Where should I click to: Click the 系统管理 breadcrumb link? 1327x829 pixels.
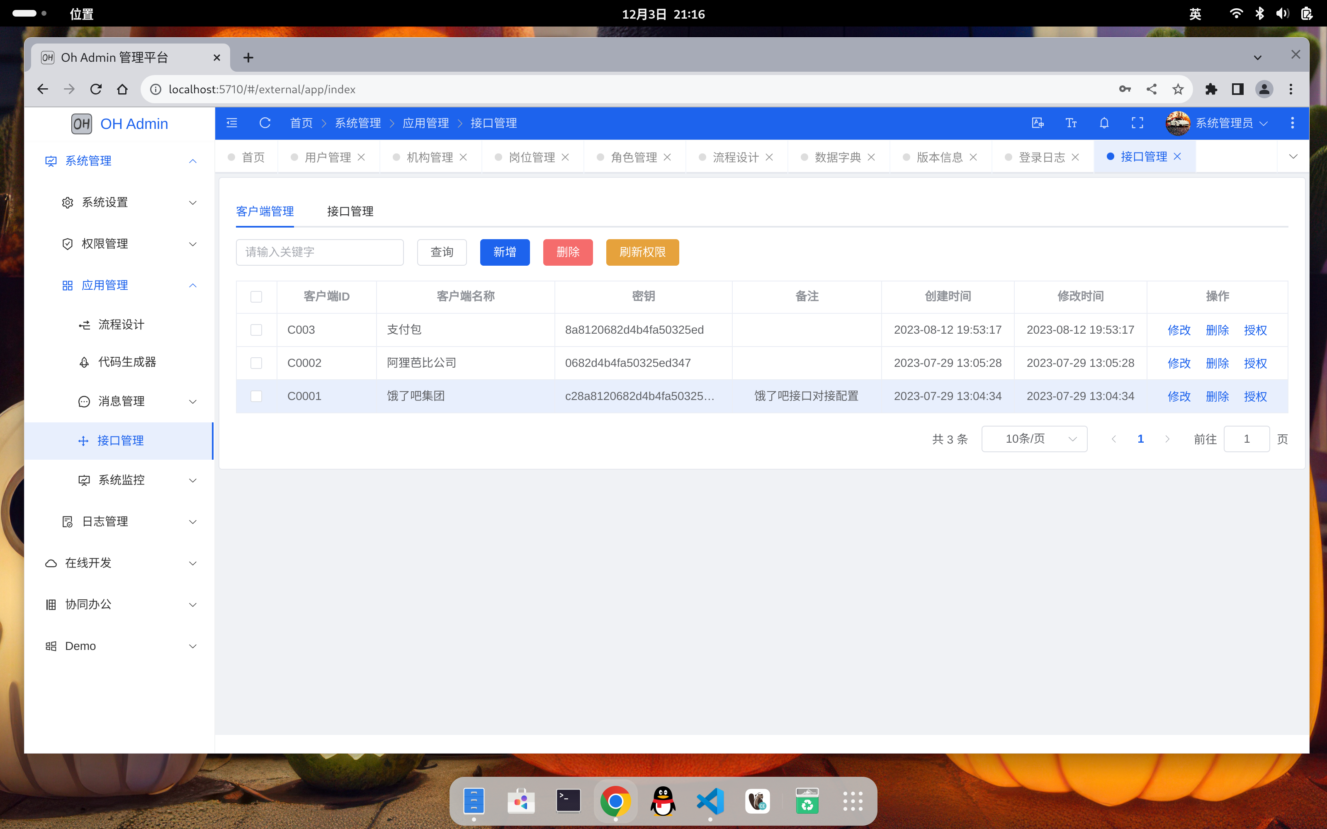[x=358, y=123]
